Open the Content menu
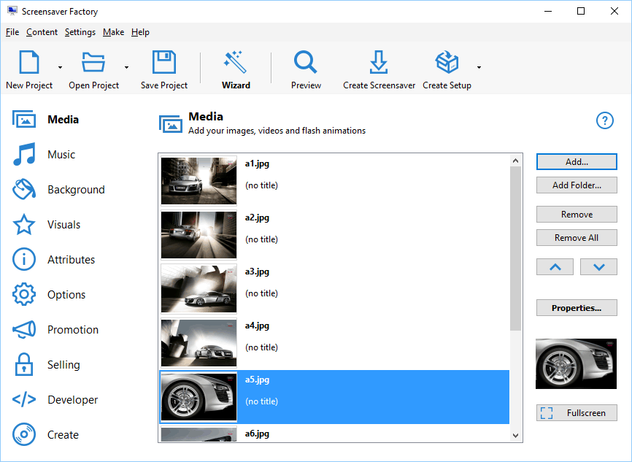Image resolution: width=632 pixels, height=462 pixels. [42, 32]
